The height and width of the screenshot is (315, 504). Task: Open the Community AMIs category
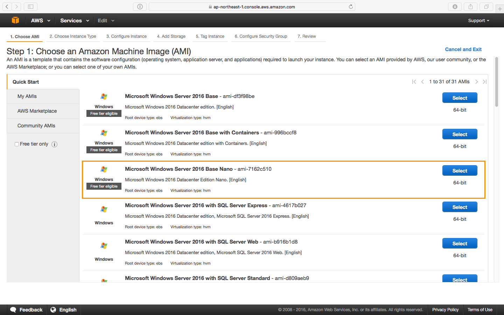[43, 126]
